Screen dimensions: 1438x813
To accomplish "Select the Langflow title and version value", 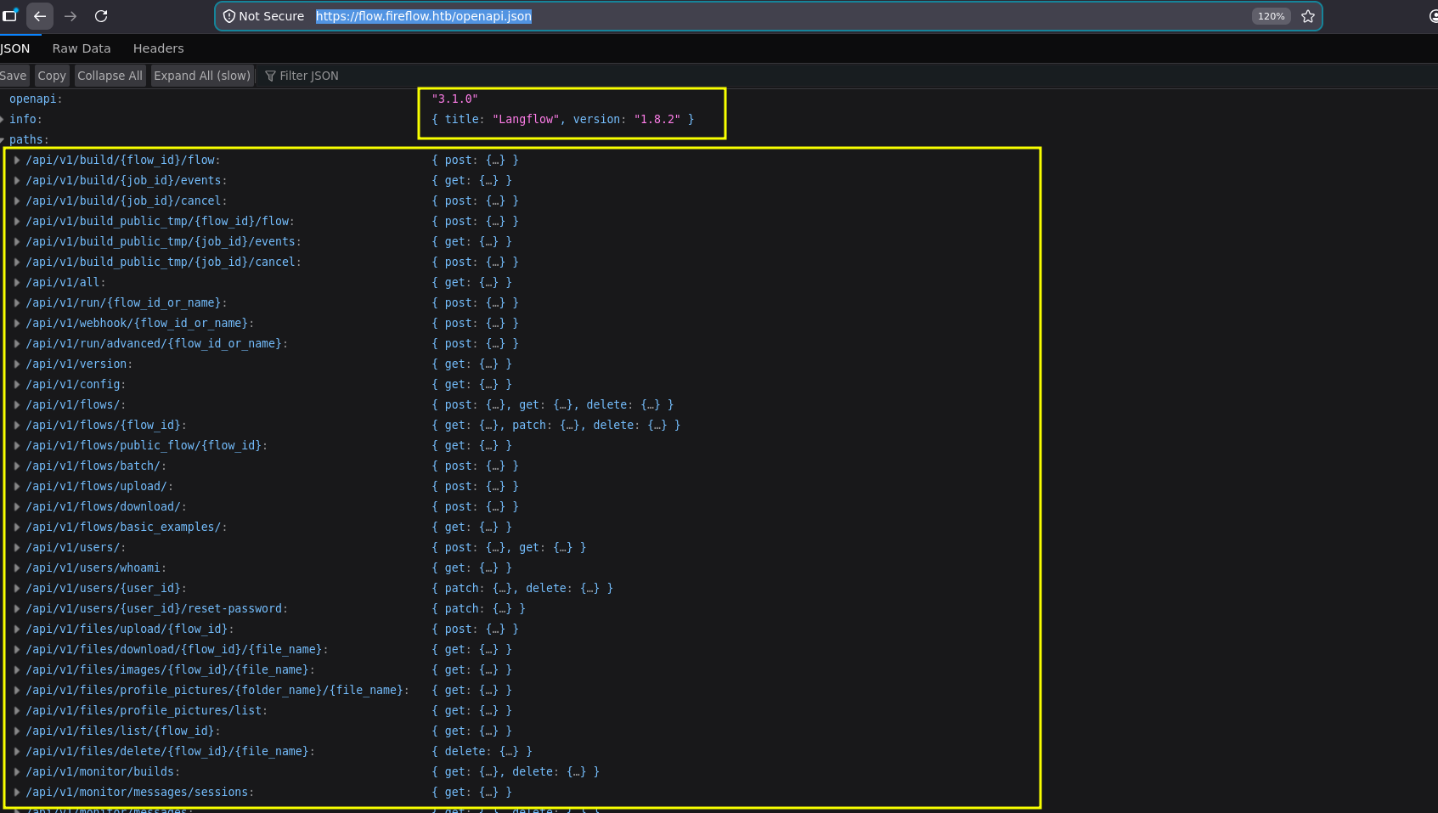I will pos(562,119).
